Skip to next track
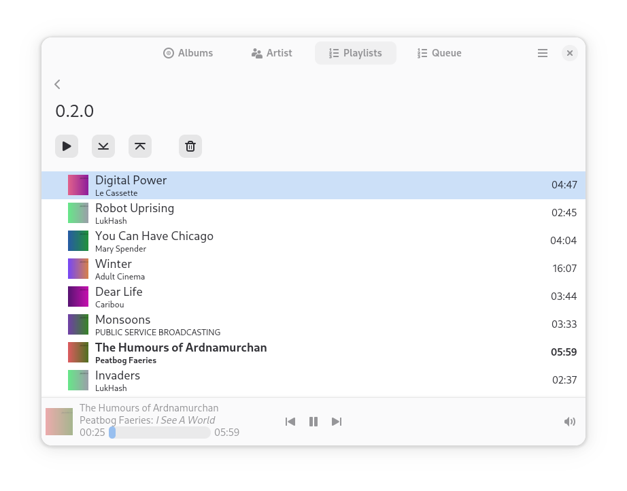627x491 pixels. 337,422
